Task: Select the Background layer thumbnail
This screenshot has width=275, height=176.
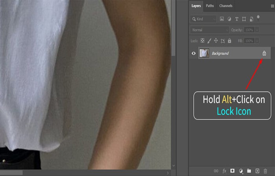Action: click(x=204, y=53)
